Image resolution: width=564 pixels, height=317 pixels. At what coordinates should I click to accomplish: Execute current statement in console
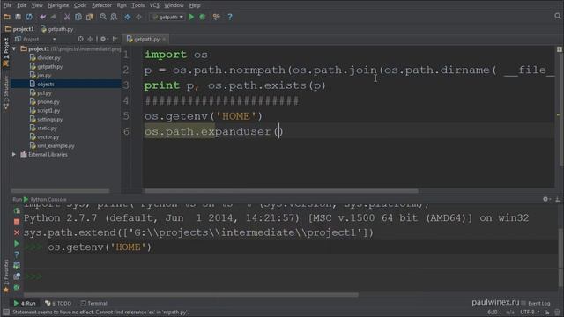pos(17,244)
